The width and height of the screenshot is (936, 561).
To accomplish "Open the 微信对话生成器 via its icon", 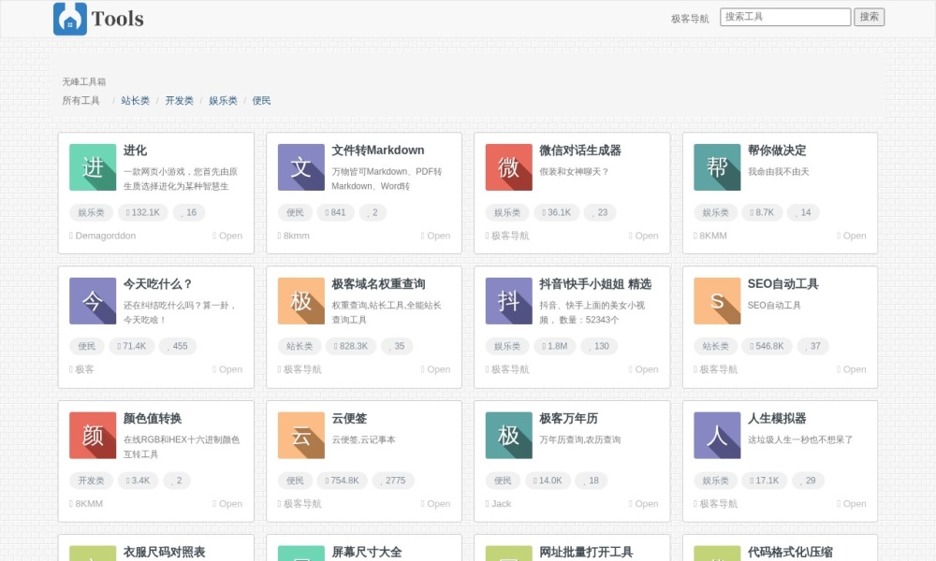I will 507,168.
